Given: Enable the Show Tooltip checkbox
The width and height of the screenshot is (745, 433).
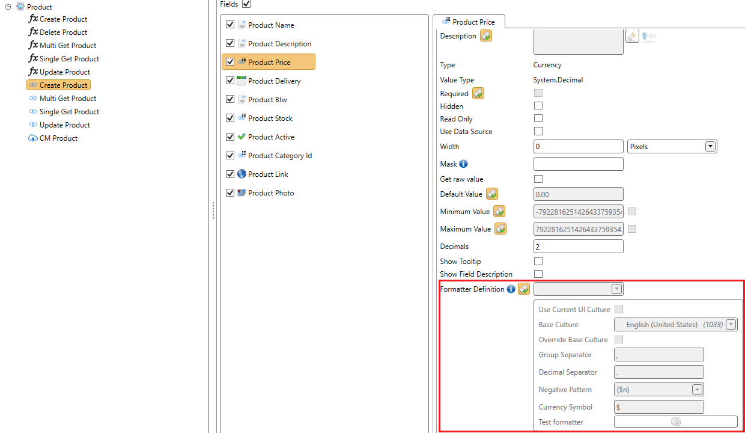Looking at the screenshot, I should click(538, 261).
